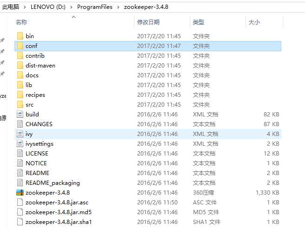The height and width of the screenshot is (230, 305).
Task: Navigate to ProgramFiles breadcrumb
Action: tap(95, 7)
